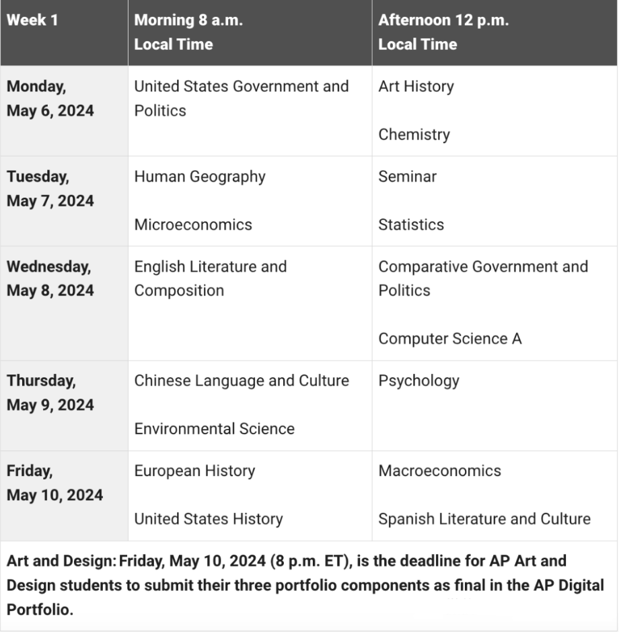Click the Human Geography exam
The image size is (619, 632).
pyautogui.click(x=200, y=177)
